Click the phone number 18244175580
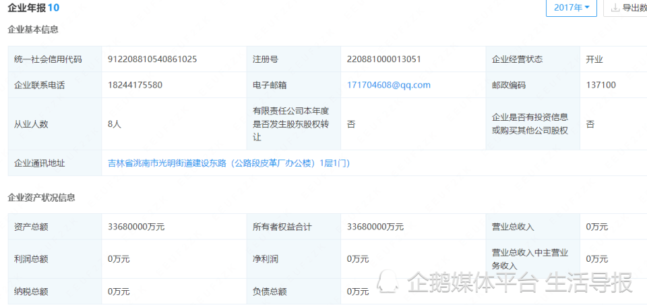The image size is (647, 305). tap(135, 85)
